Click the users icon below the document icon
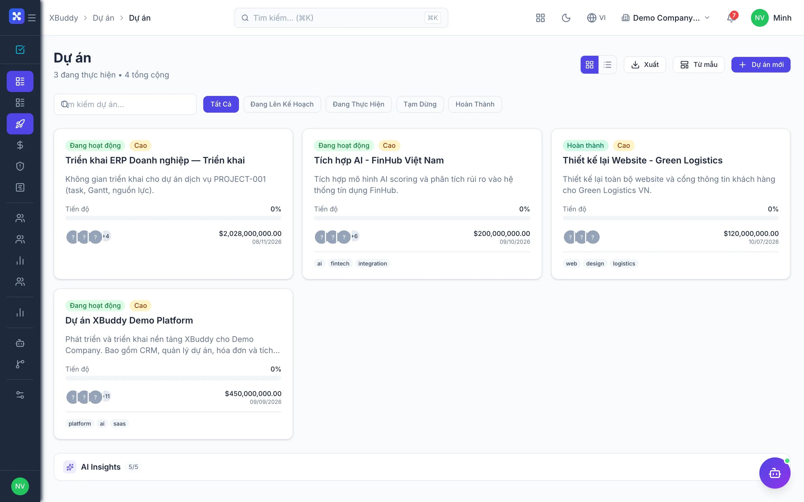This screenshot has height=502, width=804. pyautogui.click(x=20, y=218)
